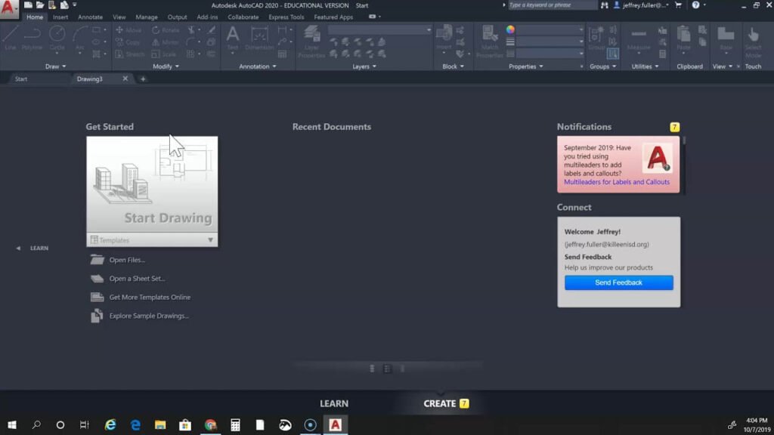Switch recent documents to first view mode icon
The image size is (774, 435).
(x=372, y=369)
